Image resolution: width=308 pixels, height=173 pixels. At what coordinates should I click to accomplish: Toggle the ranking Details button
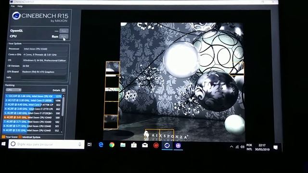tap(64, 90)
